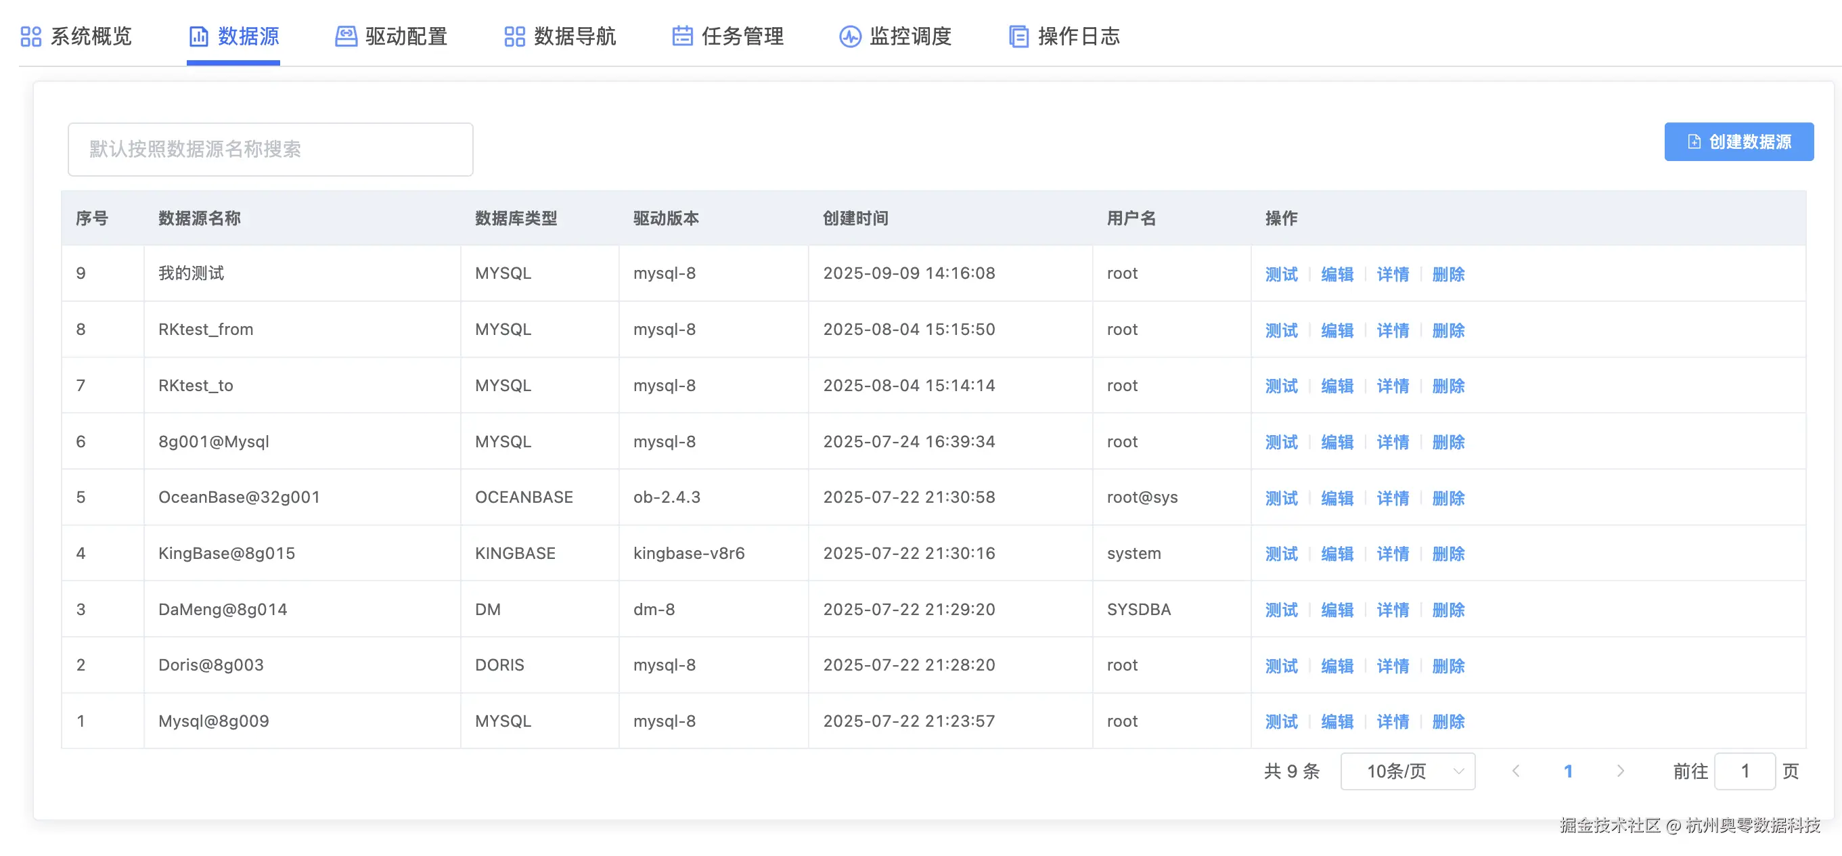The image size is (1842, 856).
Task: Click the 监控调度 pulse icon
Action: [x=849, y=37]
